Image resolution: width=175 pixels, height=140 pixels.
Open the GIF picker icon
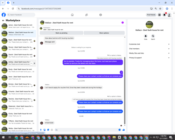click(52, 130)
